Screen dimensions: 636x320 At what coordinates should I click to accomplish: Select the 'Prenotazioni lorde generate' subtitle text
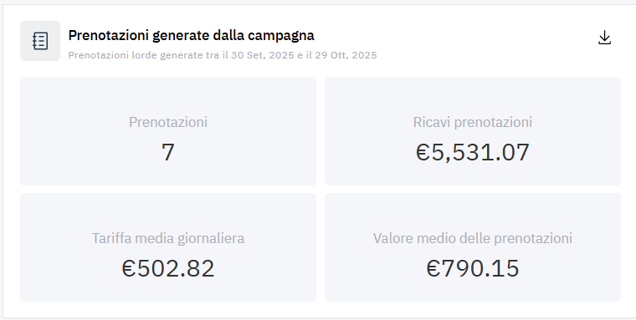144,55
